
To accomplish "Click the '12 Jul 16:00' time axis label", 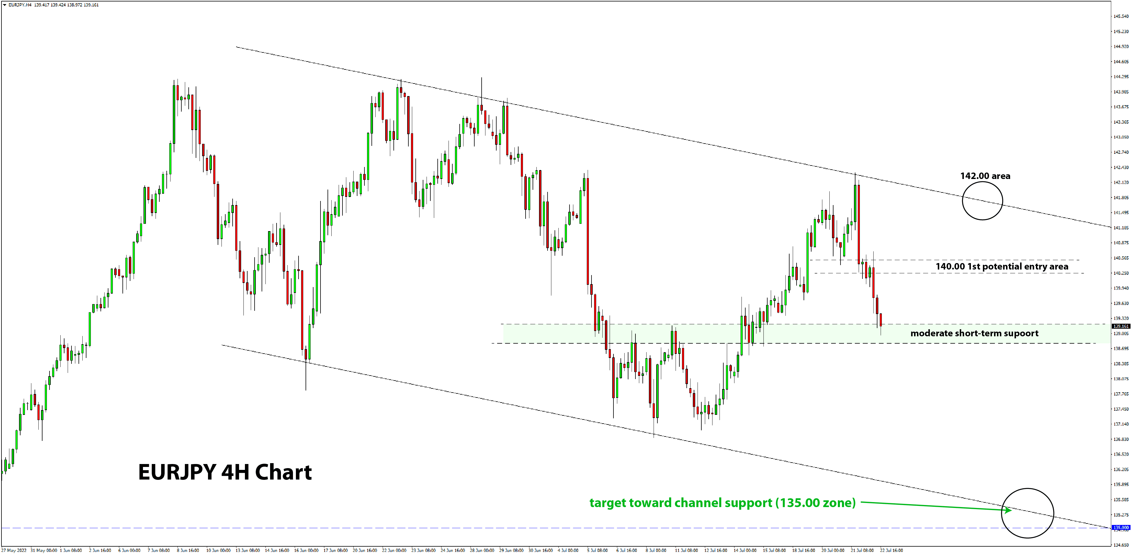I will point(716,550).
